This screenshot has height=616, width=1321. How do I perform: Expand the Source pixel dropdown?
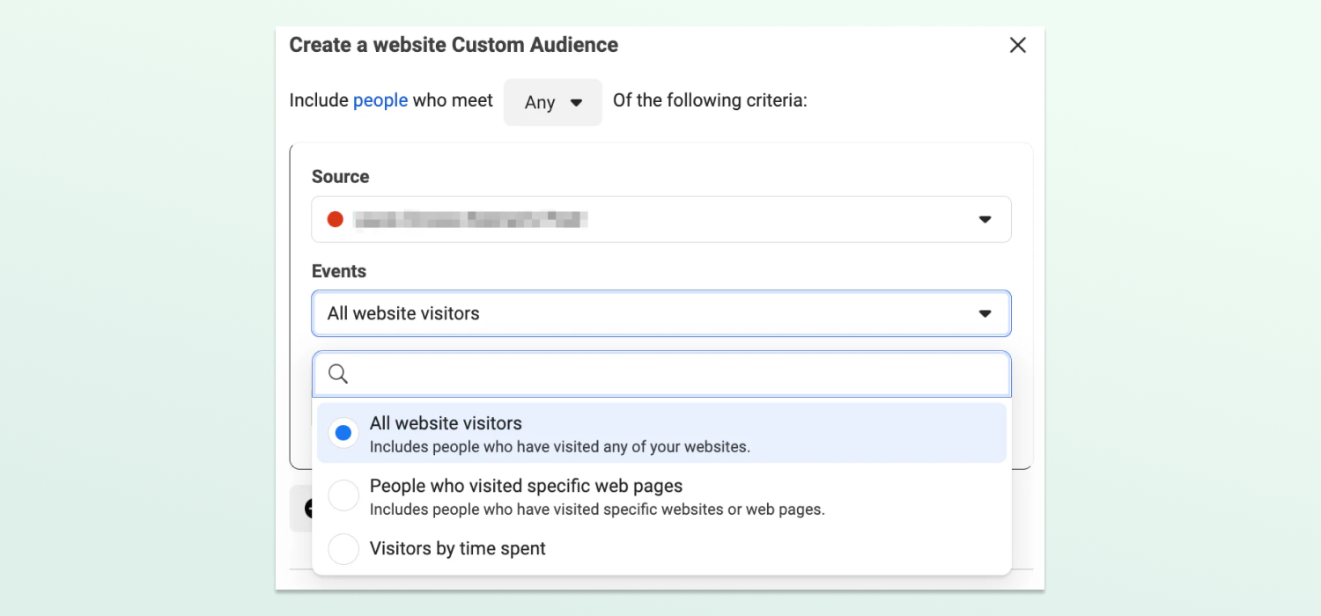pyautogui.click(x=660, y=219)
